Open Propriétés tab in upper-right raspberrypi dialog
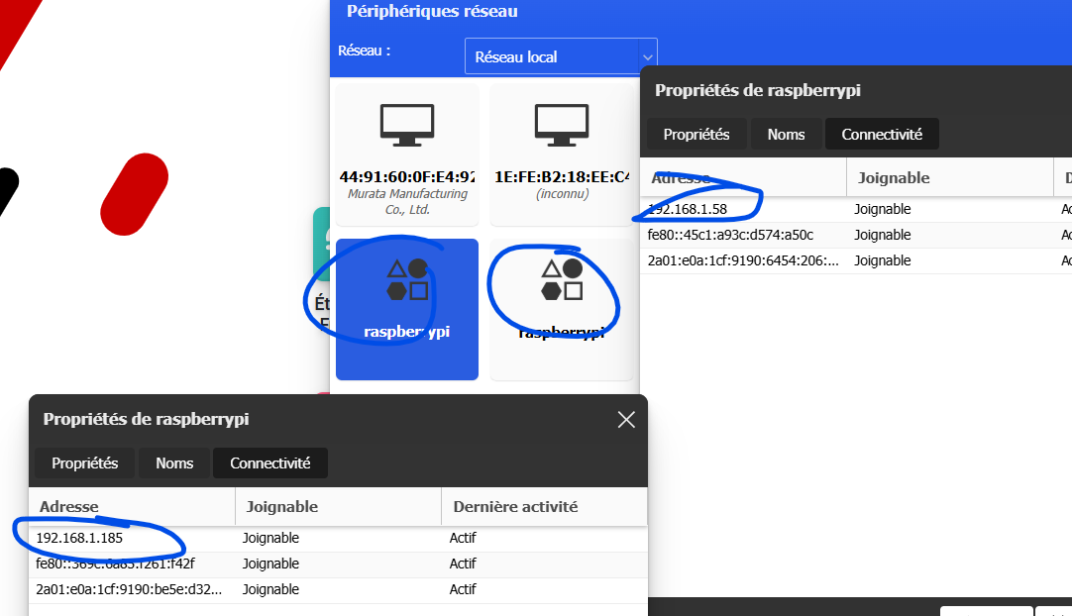The height and width of the screenshot is (616, 1072). 696,134
